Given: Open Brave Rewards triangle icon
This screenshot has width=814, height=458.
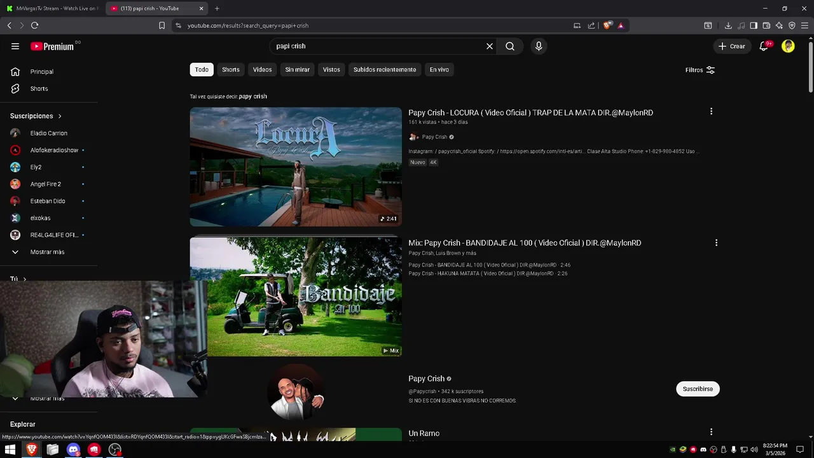Looking at the screenshot, I should tap(621, 25).
